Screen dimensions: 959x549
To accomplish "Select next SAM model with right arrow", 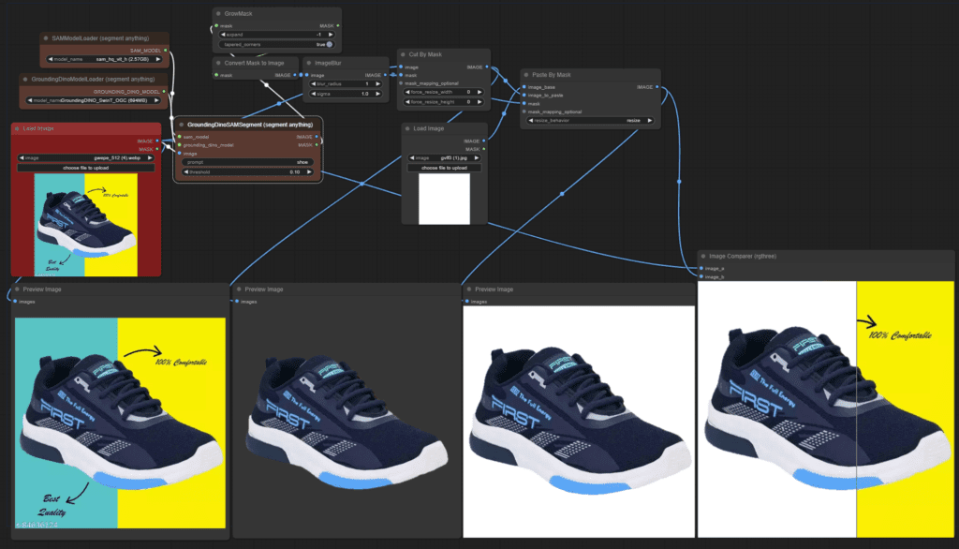I will 158,59.
